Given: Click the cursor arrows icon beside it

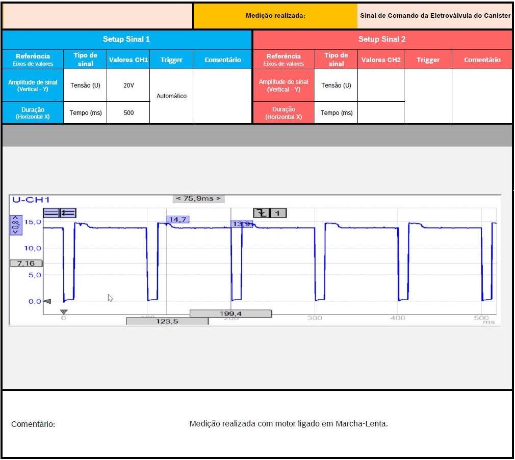Looking at the screenshot, I should point(68,213).
